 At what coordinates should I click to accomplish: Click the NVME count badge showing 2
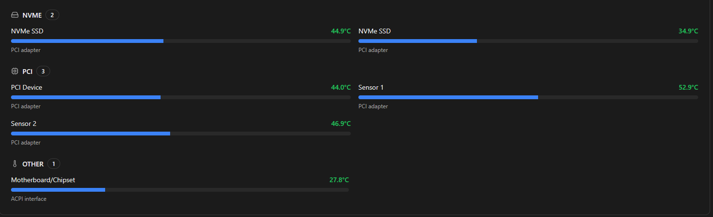[x=52, y=15]
